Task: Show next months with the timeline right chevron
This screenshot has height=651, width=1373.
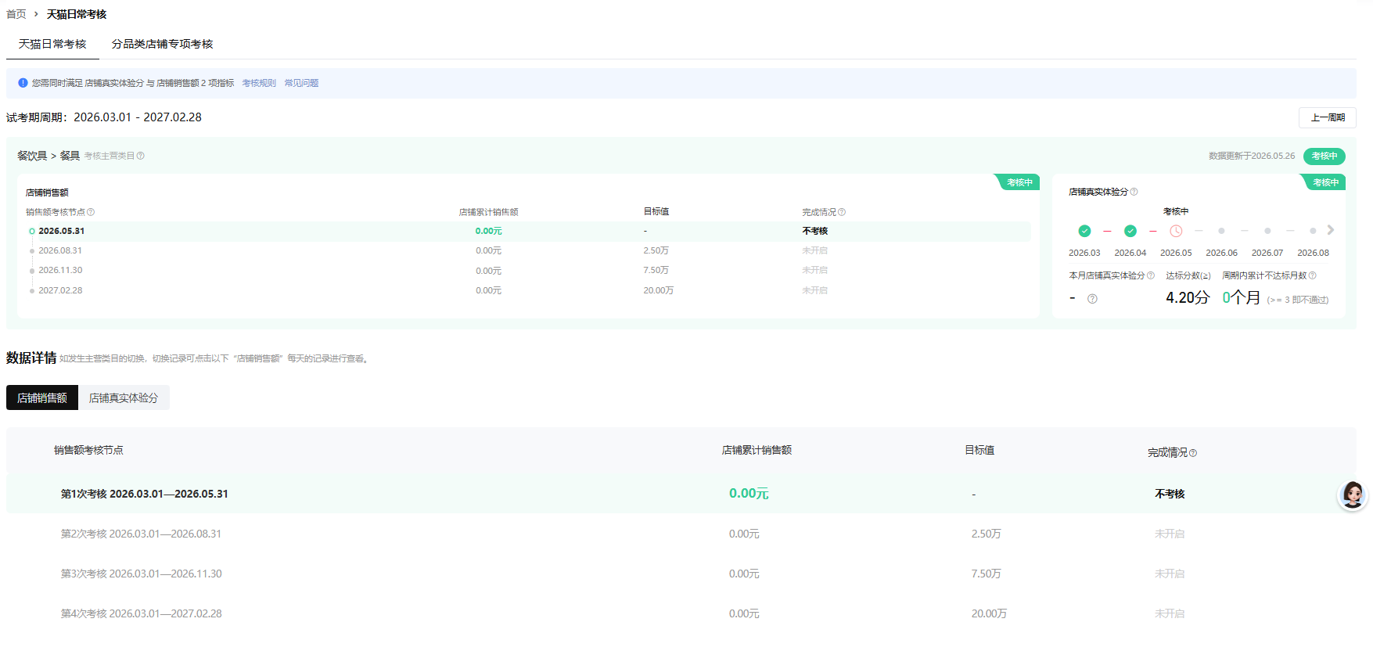Action: pyautogui.click(x=1331, y=230)
